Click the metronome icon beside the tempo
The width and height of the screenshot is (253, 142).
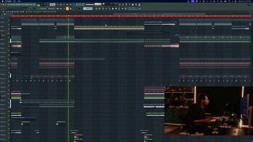58,5
